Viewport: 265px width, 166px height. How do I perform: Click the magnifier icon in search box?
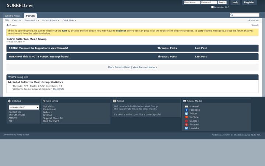pos(232,15)
